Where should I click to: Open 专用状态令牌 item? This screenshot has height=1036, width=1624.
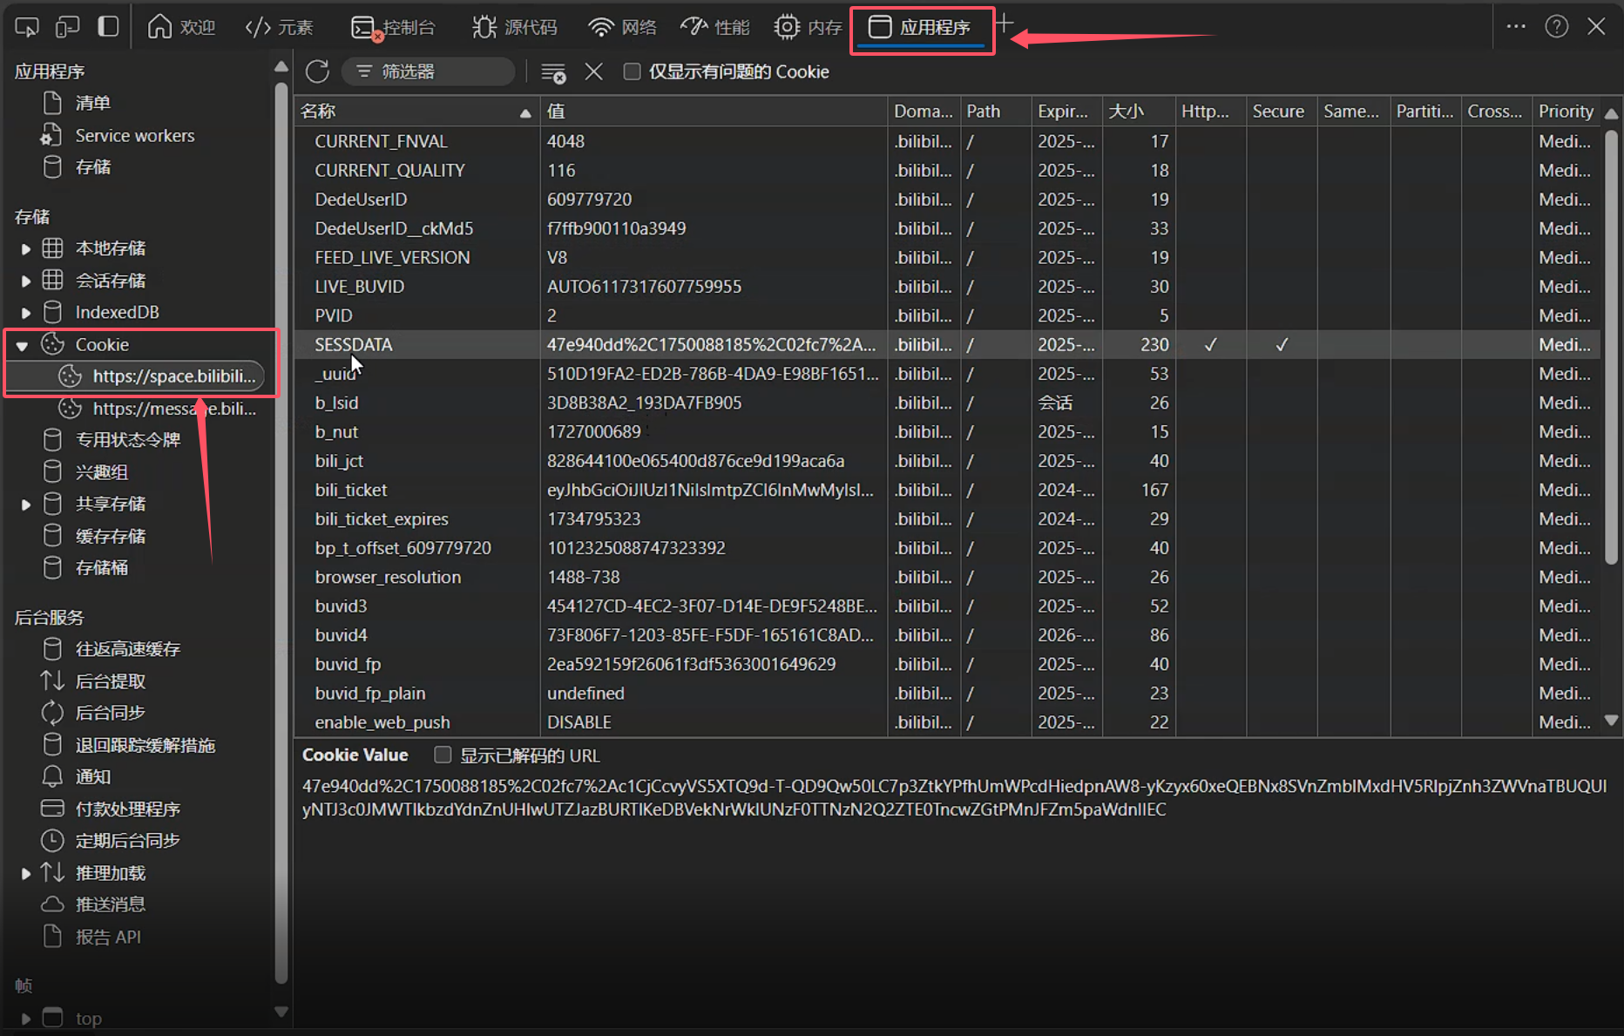tap(128, 440)
